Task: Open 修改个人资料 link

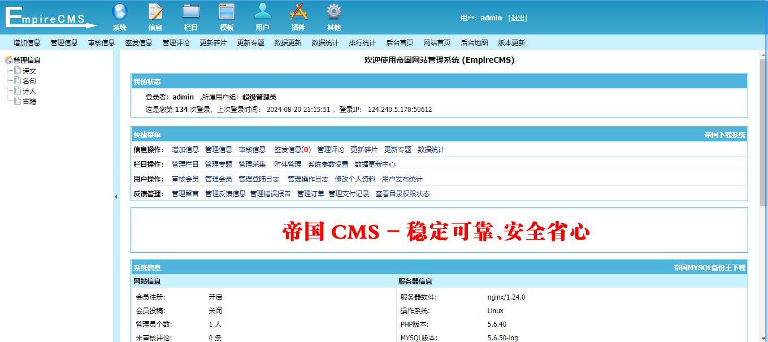Action: (355, 179)
